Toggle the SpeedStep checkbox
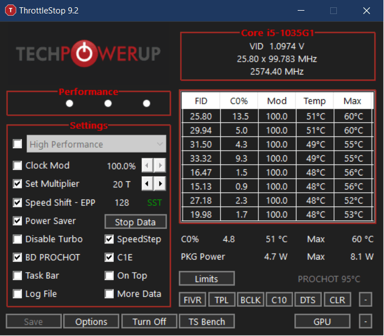 click(109, 239)
